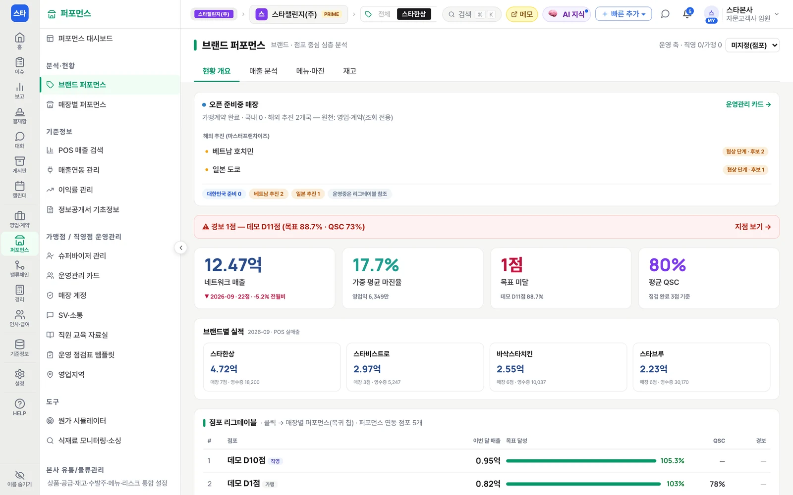Open the 이슈 issues icon in left rail

point(19,65)
